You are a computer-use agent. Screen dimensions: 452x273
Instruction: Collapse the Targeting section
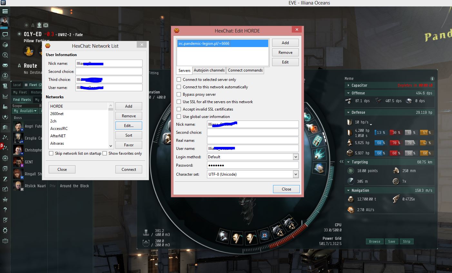349,162
